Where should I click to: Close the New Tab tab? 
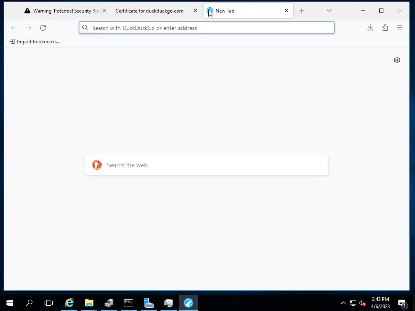(287, 11)
